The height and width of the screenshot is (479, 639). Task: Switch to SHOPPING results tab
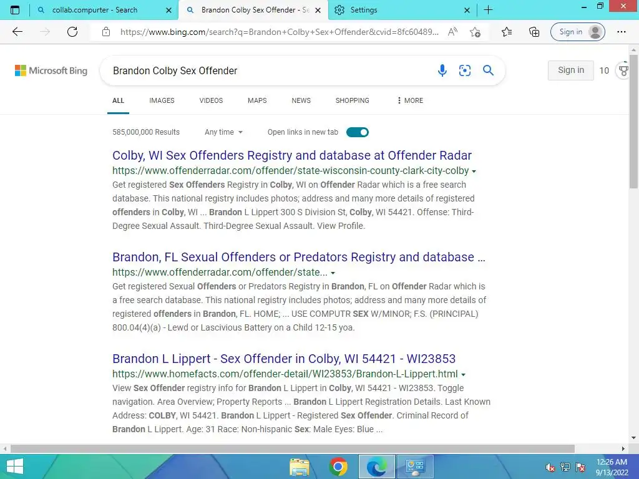(x=353, y=100)
